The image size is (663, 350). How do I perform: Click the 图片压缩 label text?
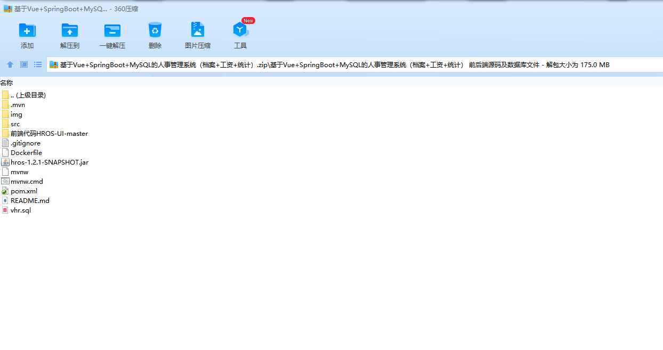pyautogui.click(x=198, y=46)
